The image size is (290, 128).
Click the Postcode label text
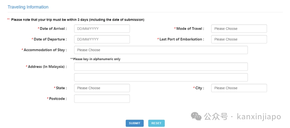(57, 99)
